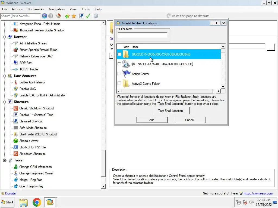Open File Explorer from the taskbar
The height and width of the screenshot is (208, 278).
(23, 203)
